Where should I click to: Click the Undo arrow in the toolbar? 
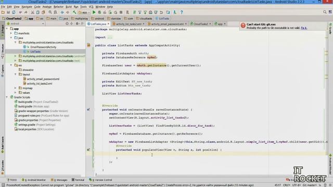(x=20, y=12)
